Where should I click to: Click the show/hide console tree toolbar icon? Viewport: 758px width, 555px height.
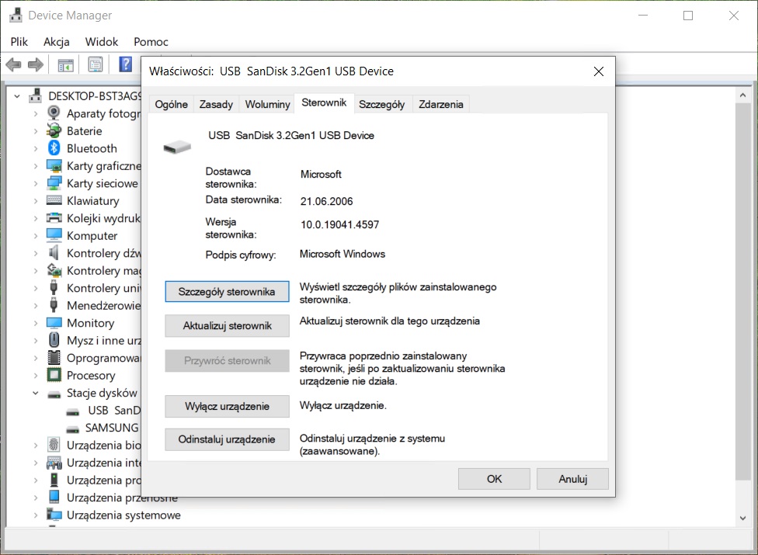click(x=65, y=64)
